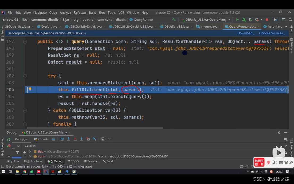Open frames dropdown chevron beside Variables
This screenshot has height=184, width=294.
click(x=18, y=146)
